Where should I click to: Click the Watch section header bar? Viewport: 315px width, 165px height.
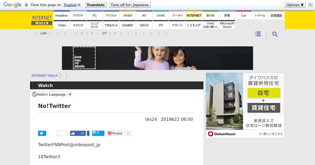(117, 85)
